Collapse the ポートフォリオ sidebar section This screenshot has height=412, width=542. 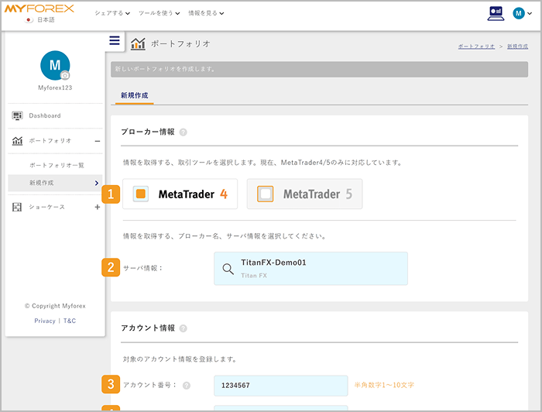pos(98,141)
